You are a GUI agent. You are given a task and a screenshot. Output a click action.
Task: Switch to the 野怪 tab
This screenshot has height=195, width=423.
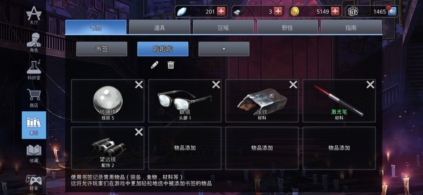click(287, 27)
